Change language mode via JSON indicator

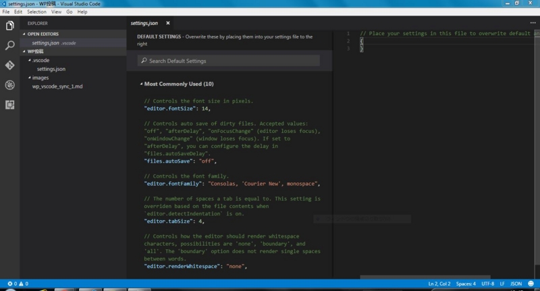point(516,284)
